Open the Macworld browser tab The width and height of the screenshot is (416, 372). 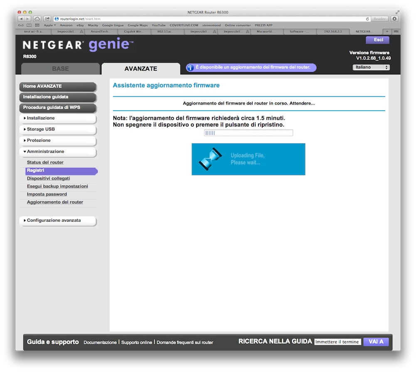click(x=266, y=32)
